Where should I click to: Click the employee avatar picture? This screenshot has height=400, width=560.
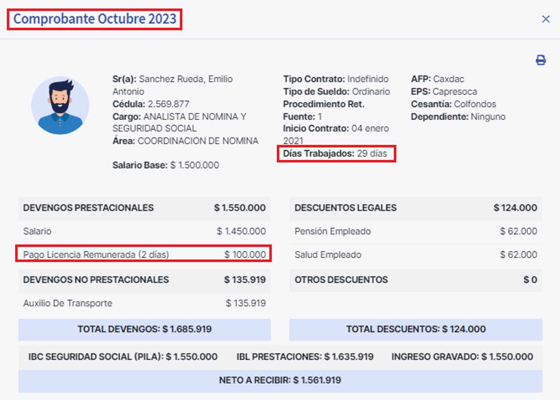pyautogui.click(x=60, y=105)
